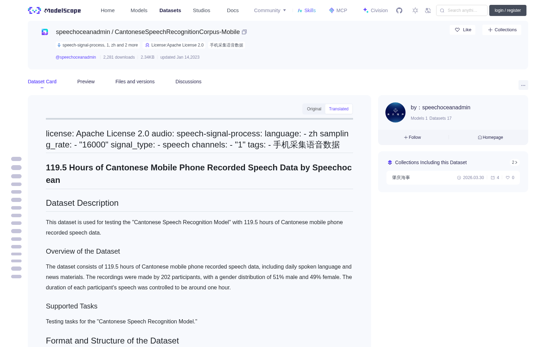Click the heart icon on Like

[457, 30]
